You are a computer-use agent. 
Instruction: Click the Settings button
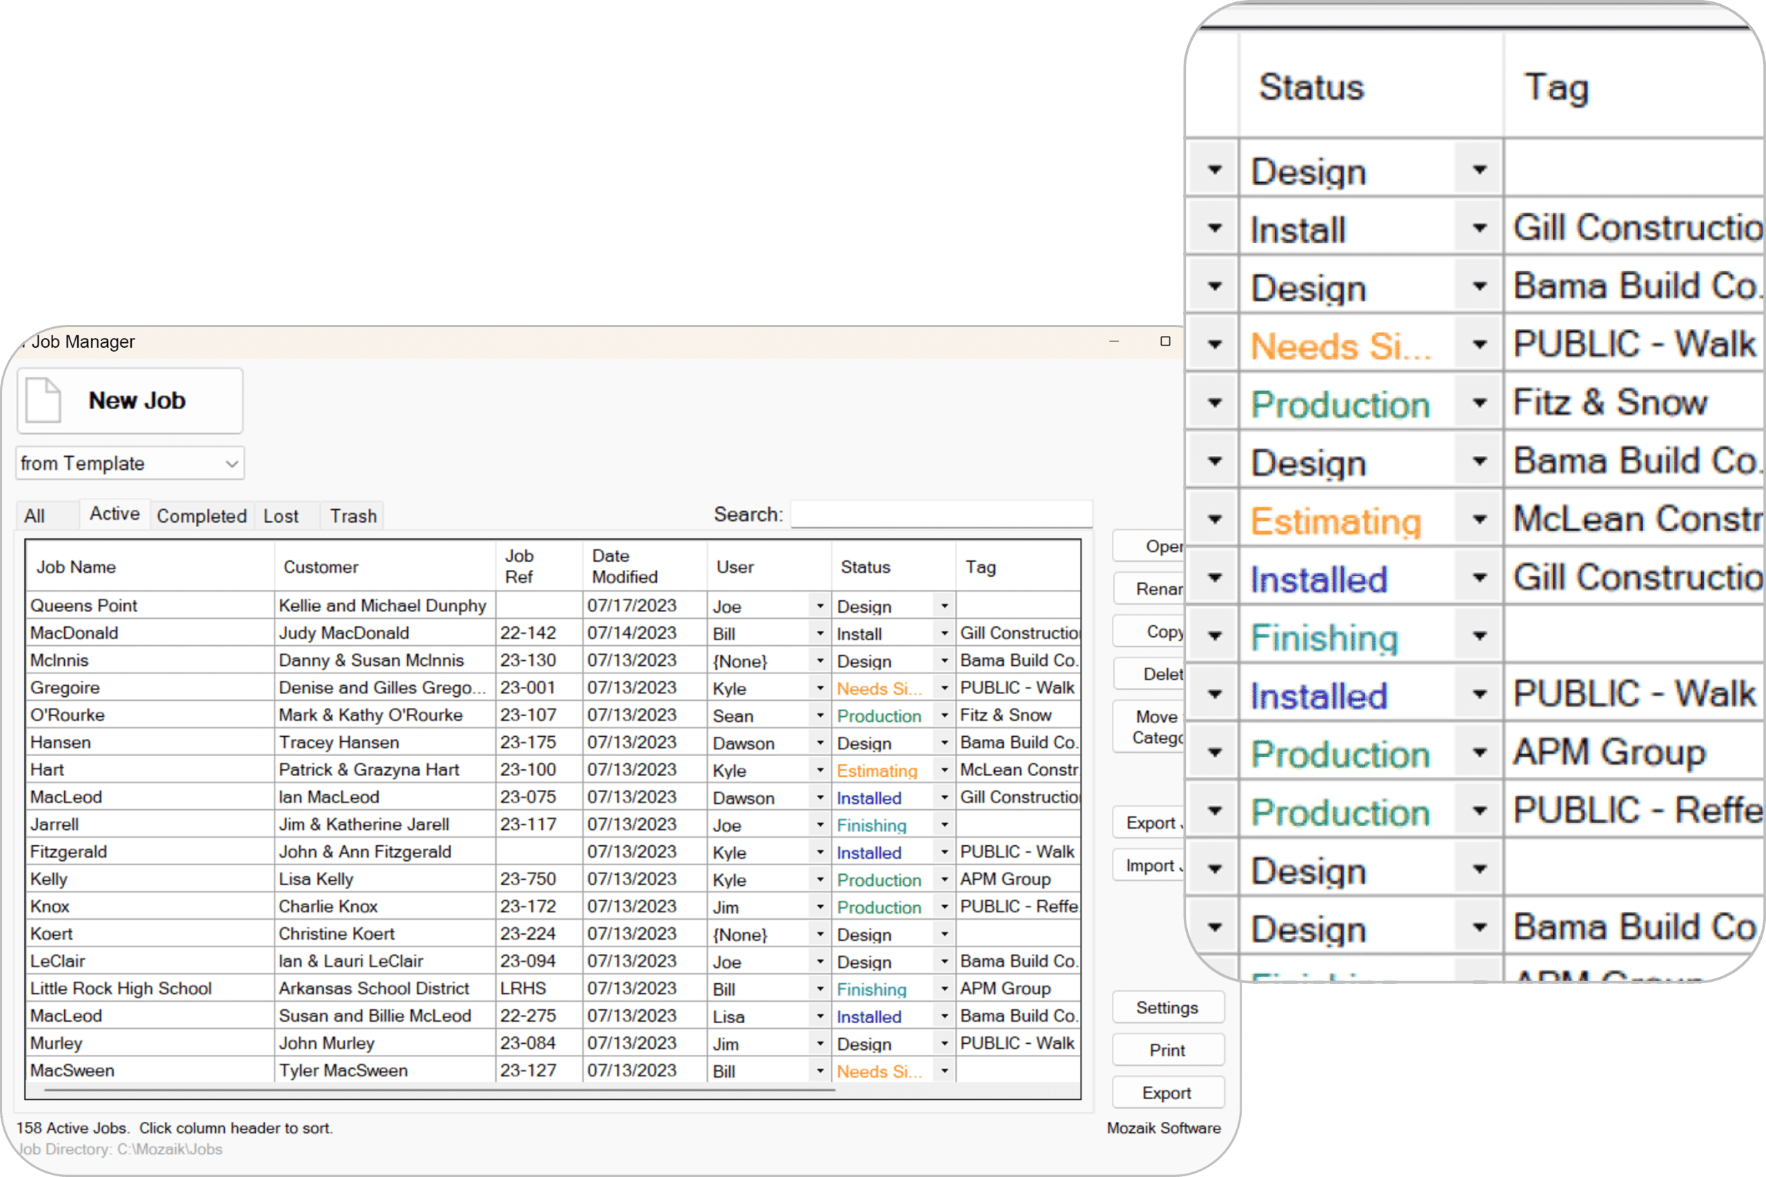coord(1167,1007)
